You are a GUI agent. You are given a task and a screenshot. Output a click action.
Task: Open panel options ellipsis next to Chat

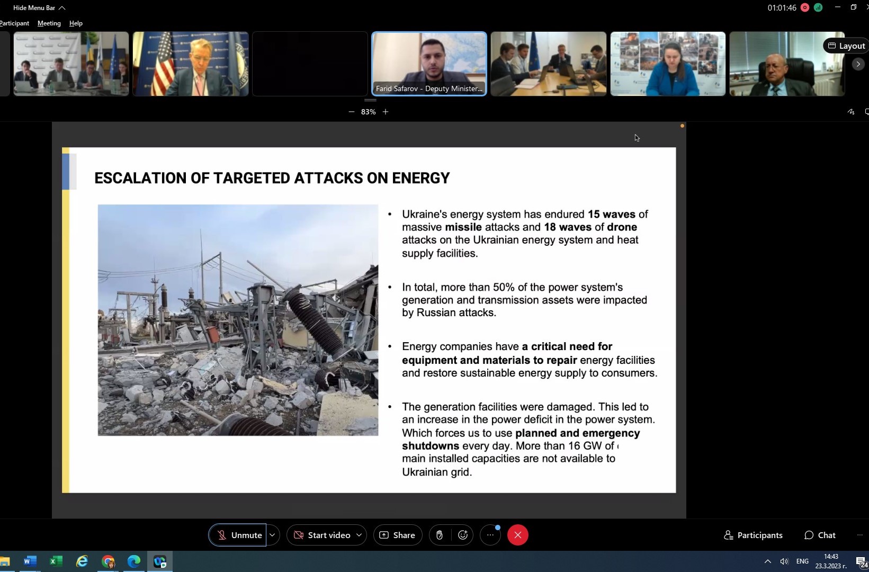(859, 535)
